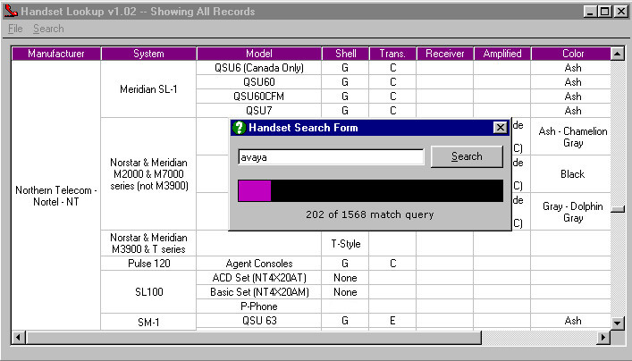Click the System column header
The image size is (632, 361).
pyautogui.click(x=148, y=54)
